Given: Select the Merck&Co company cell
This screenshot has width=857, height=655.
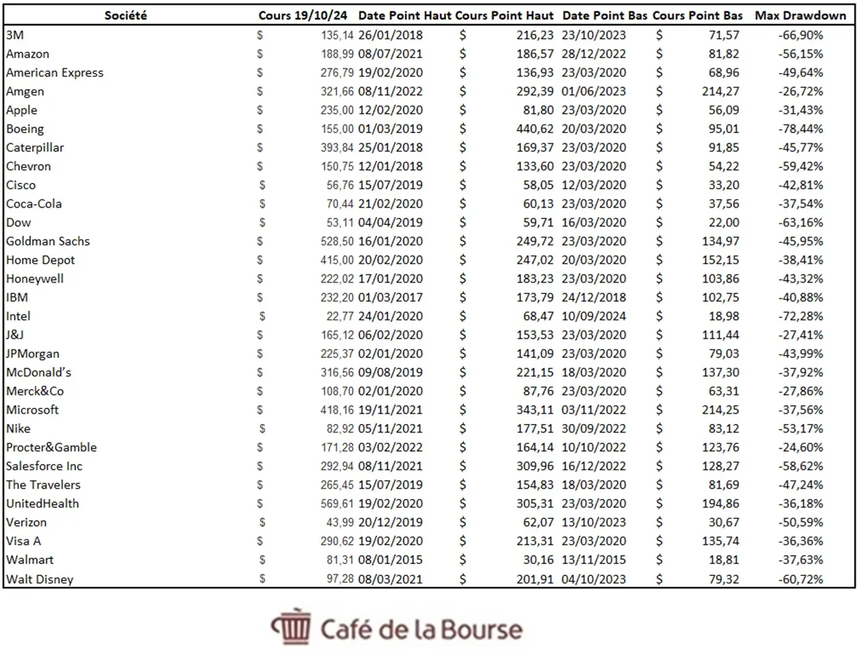Looking at the screenshot, I should tap(35, 391).
